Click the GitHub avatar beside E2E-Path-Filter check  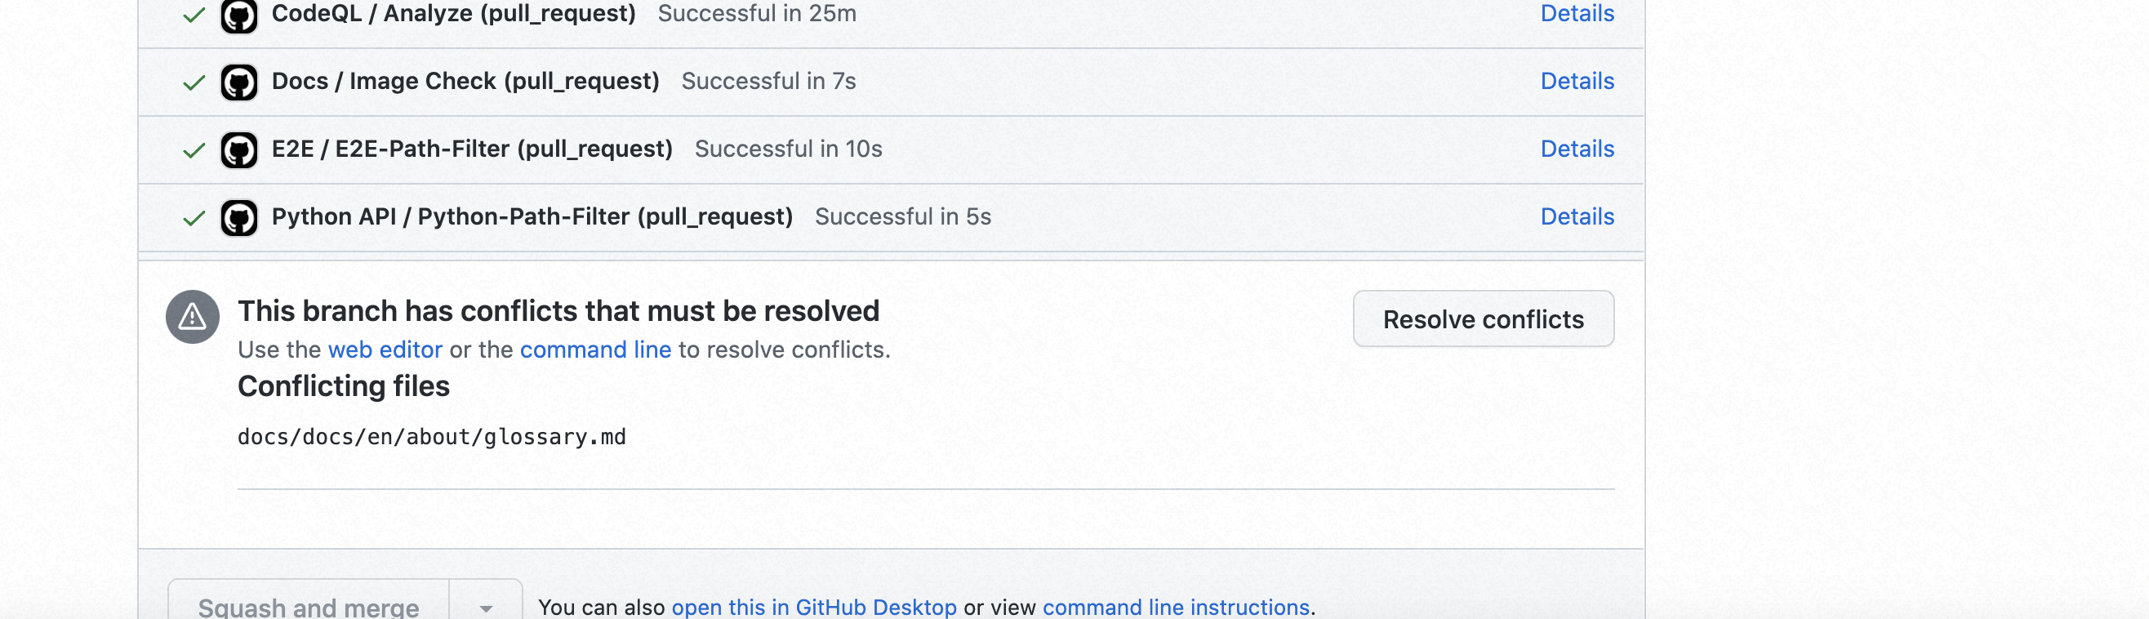[x=238, y=149]
